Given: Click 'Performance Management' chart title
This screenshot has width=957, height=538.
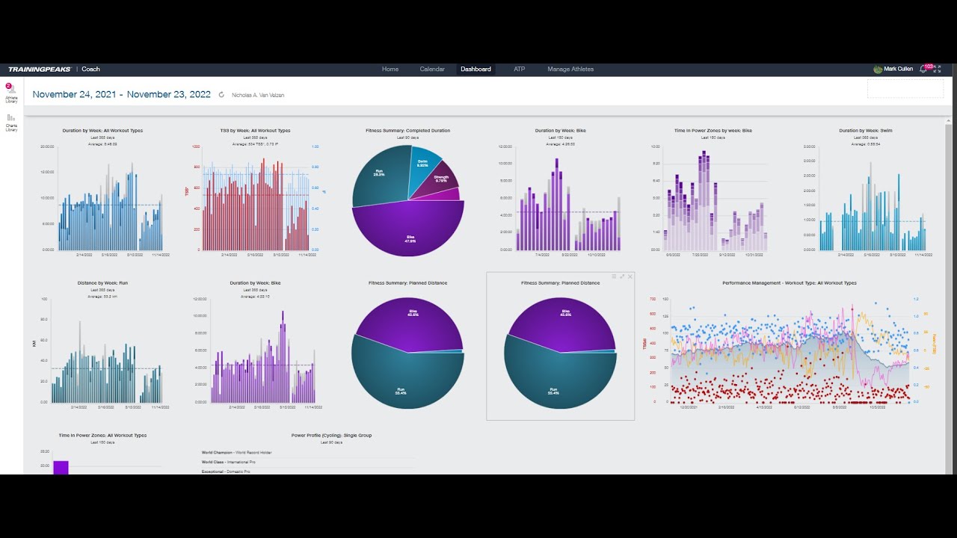Looking at the screenshot, I should pos(790,283).
